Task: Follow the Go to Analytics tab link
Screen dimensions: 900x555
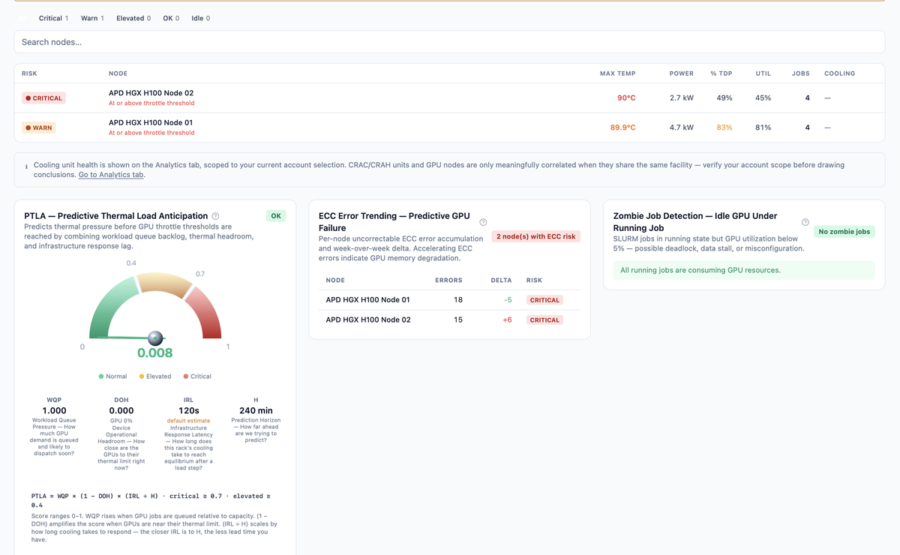Action: coord(111,175)
